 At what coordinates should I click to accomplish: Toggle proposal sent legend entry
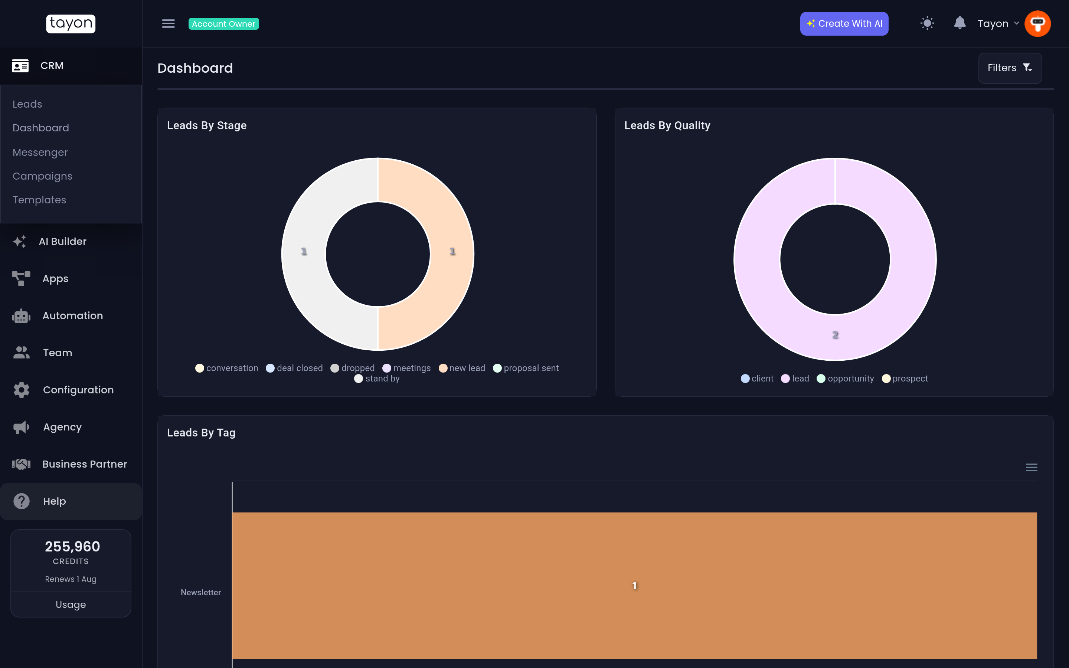click(526, 368)
